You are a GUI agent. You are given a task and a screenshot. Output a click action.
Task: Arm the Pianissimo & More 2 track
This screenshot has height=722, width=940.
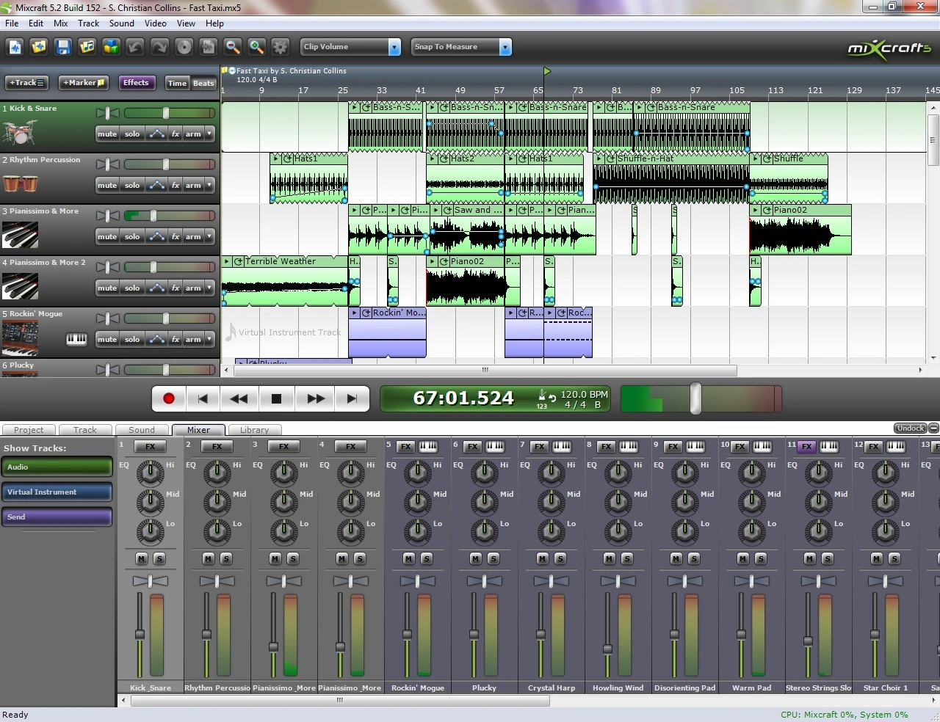[193, 288]
